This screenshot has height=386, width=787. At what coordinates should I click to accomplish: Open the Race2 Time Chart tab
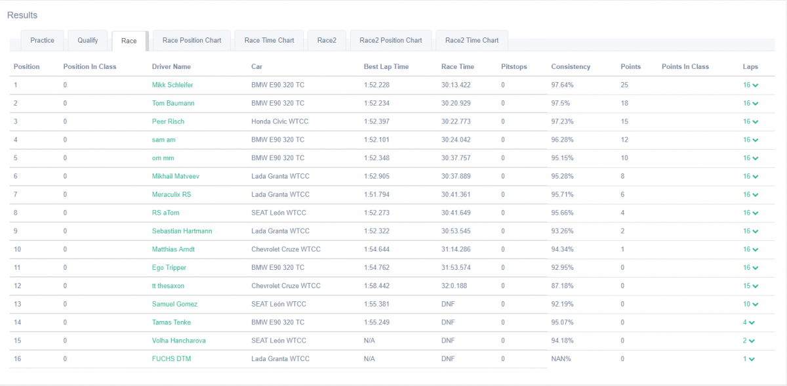point(472,41)
